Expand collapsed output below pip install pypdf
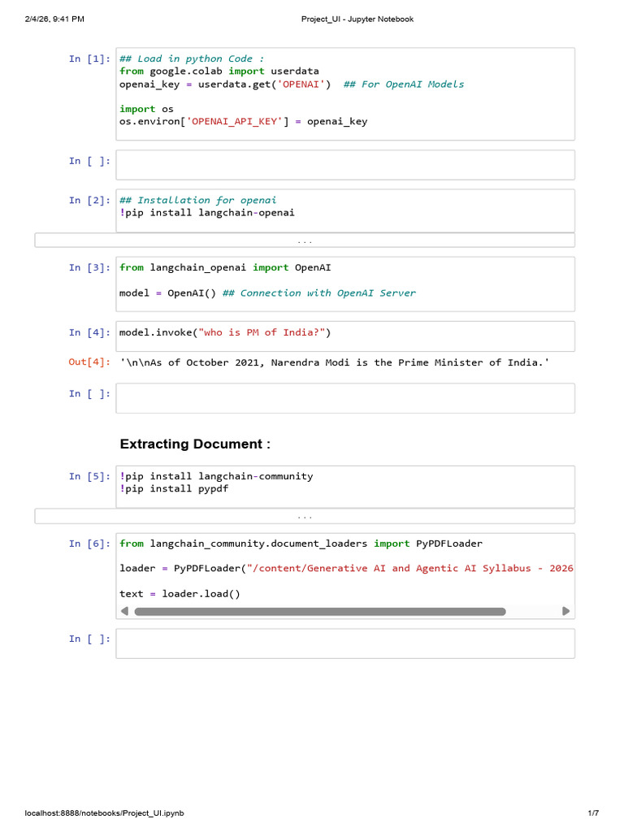 pyautogui.click(x=305, y=516)
